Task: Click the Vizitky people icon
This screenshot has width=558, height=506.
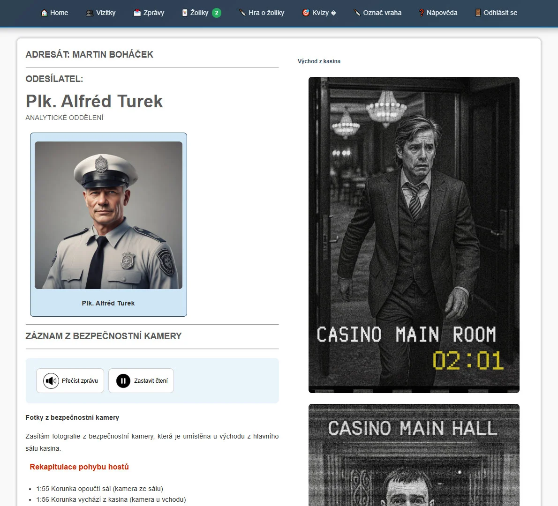Action: [90, 13]
